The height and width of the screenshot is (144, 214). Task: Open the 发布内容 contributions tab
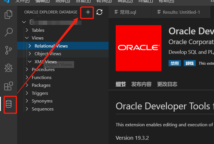pos(141,84)
